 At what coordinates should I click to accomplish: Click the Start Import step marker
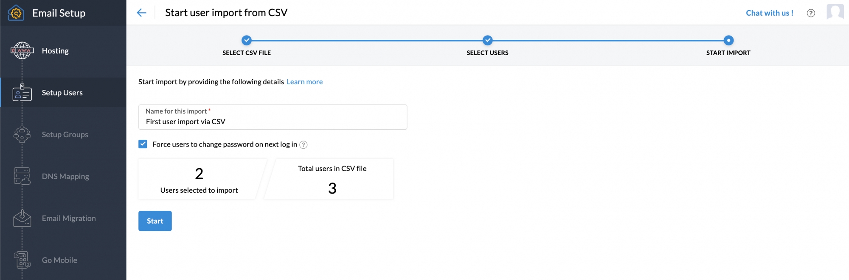point(728,41)
